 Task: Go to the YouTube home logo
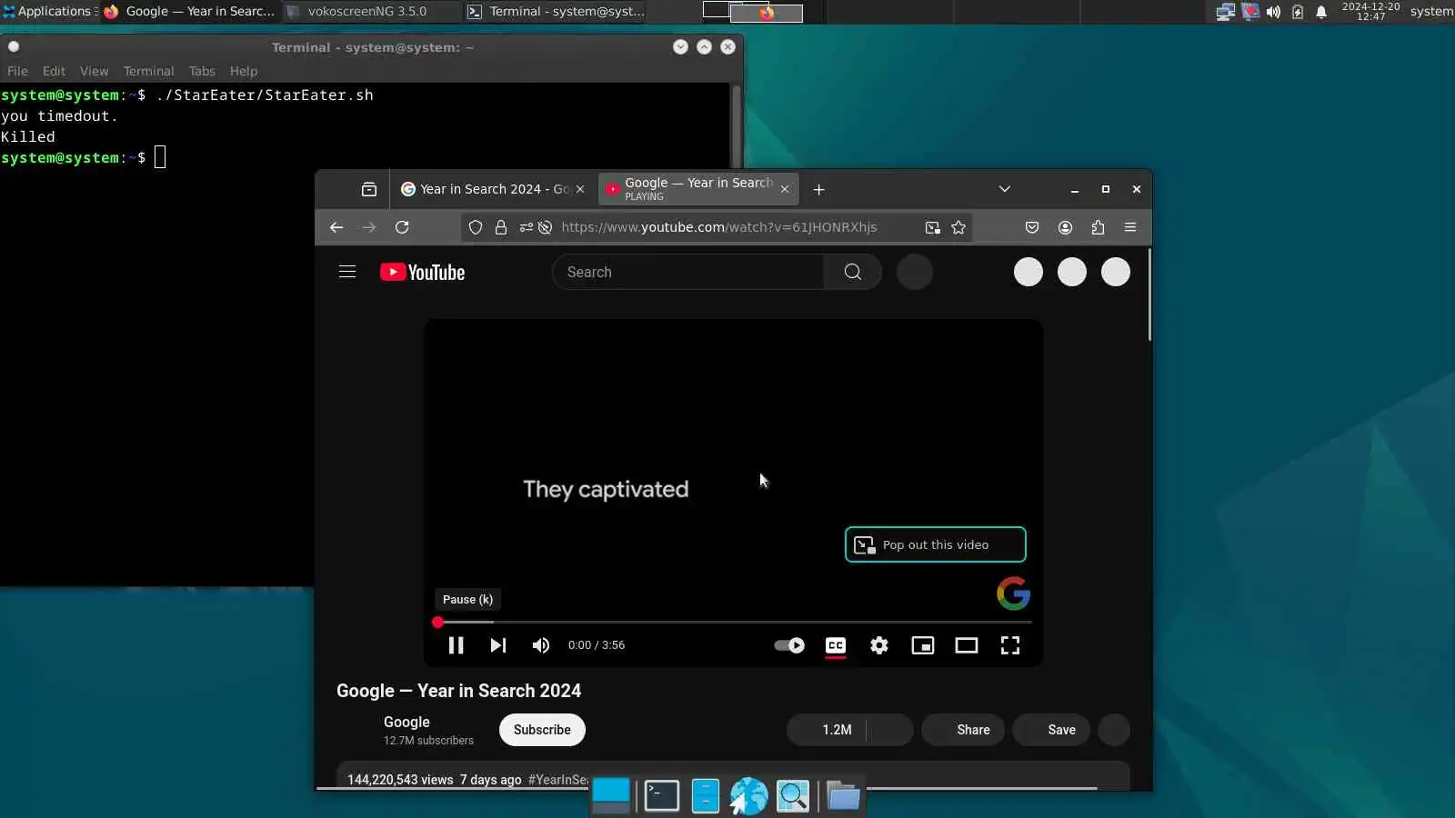[422, 272]
